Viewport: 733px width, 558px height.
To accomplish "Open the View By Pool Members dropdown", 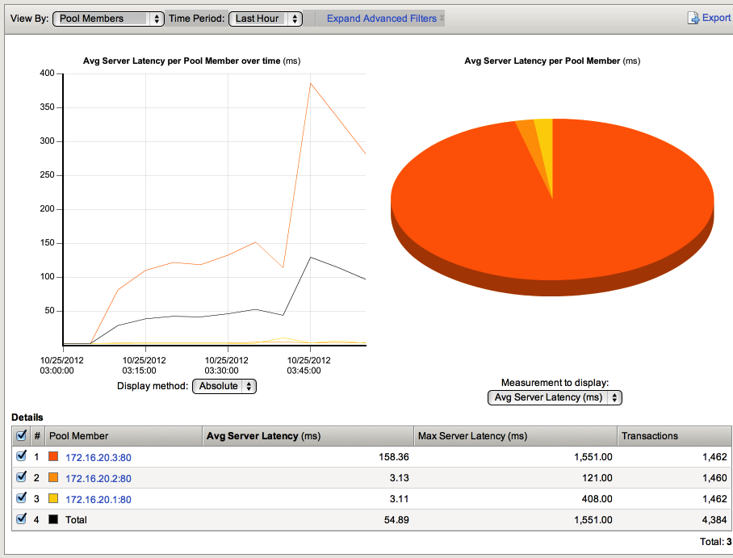I will pos(108,19).
